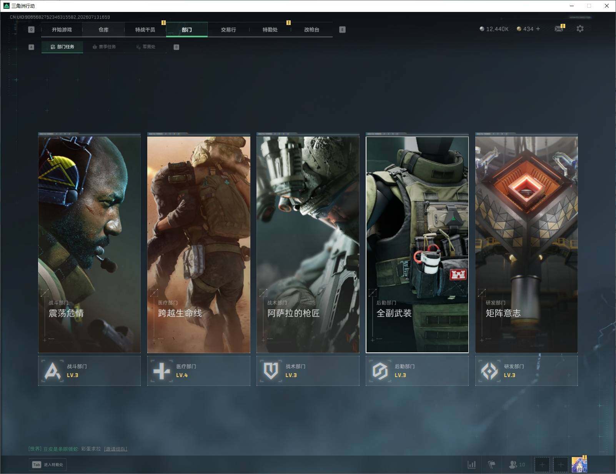Image resolution: width=616 pixels, height=474 pixels.
Task: Click the 战术部门 shield emblem icon
Action: [271, 371]
